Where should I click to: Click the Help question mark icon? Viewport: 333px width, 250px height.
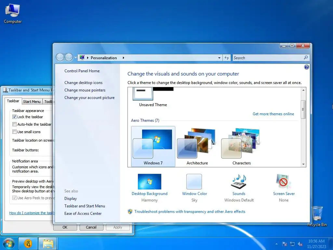point(306,67)
